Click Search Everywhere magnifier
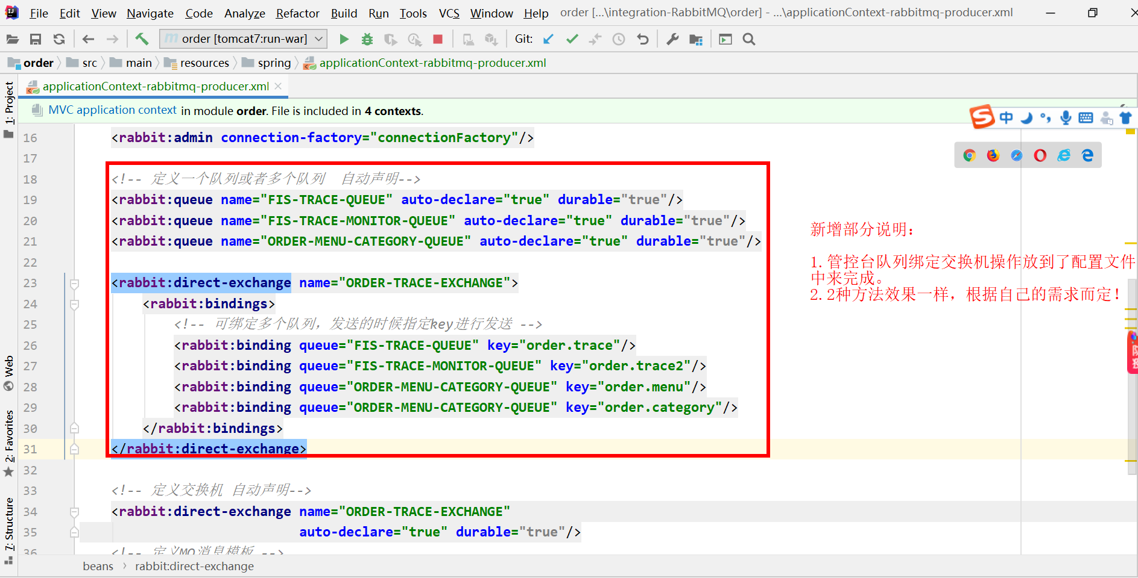This screenshot has width=1138, height=578. click(x=749, y=39)
